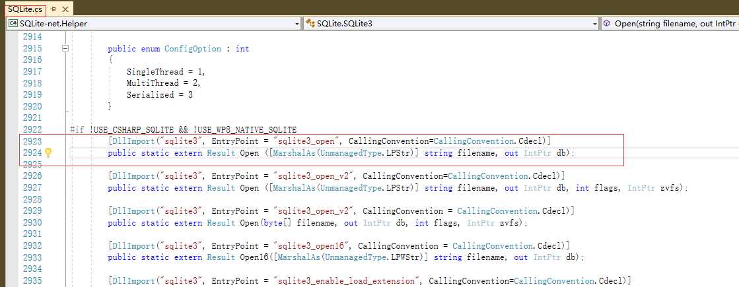Click the "MultiThread = 2," enum member

pyautogui.click(x=164, y=83)
